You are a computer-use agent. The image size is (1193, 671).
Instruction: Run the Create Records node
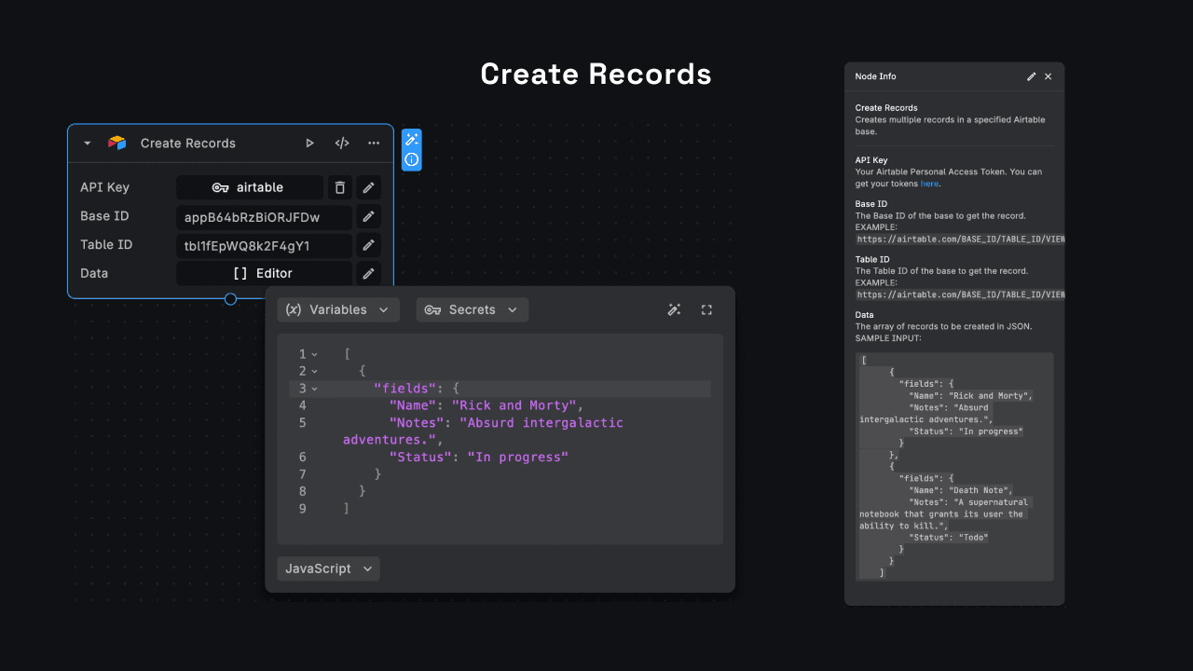(x=309, y=143)
